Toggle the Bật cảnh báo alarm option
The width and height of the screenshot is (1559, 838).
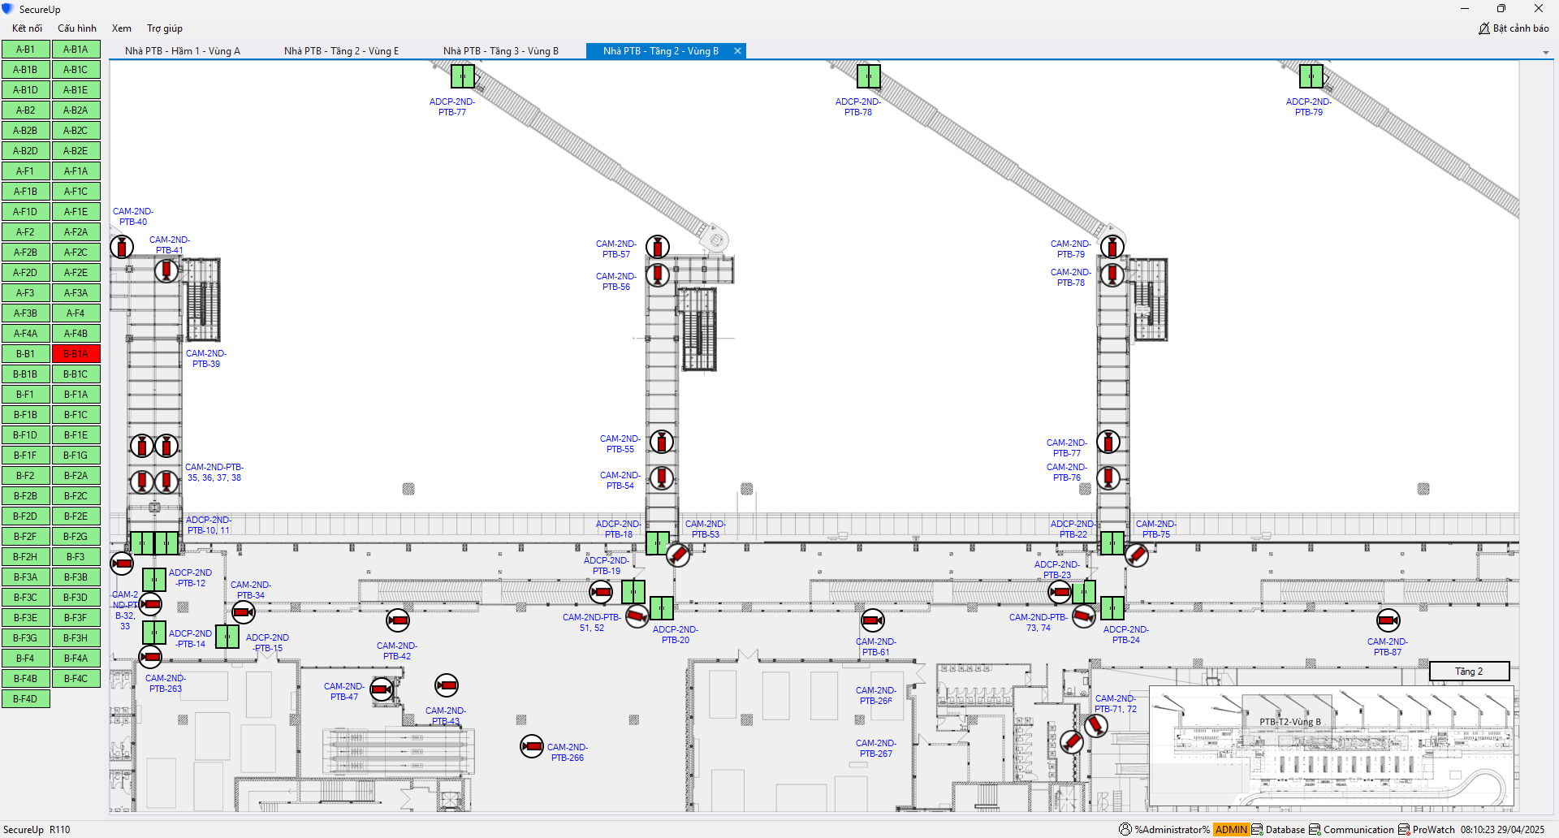[1514, 28]
